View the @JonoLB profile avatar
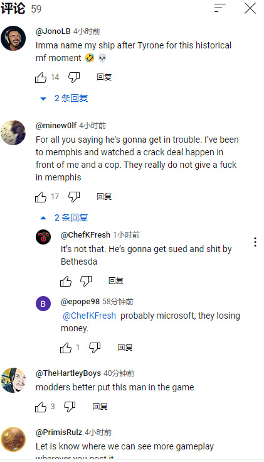 (x=13, y=38)
